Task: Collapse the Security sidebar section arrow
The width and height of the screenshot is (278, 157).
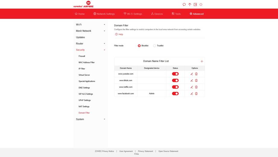Action: pos(104,50)
